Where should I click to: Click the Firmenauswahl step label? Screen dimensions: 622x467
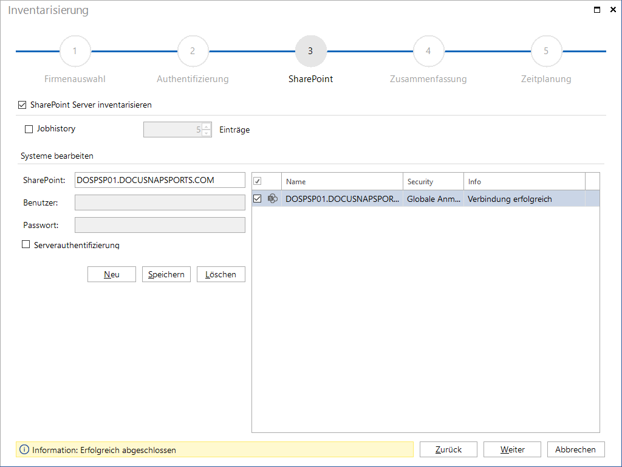pyautogui.click(x=75, y=79)
